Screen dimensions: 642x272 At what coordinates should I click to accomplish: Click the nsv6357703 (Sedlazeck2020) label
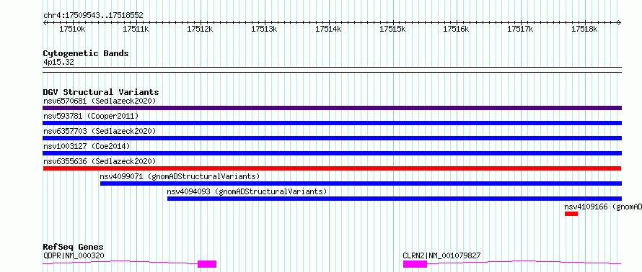(100, 131)
